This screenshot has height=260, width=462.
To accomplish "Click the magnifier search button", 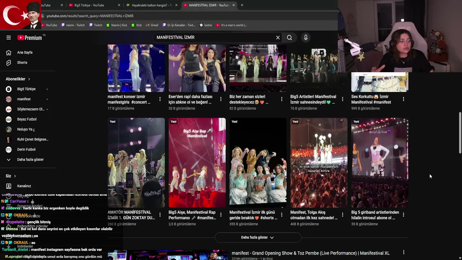I will pyautogui.click(x=289, y=38).
